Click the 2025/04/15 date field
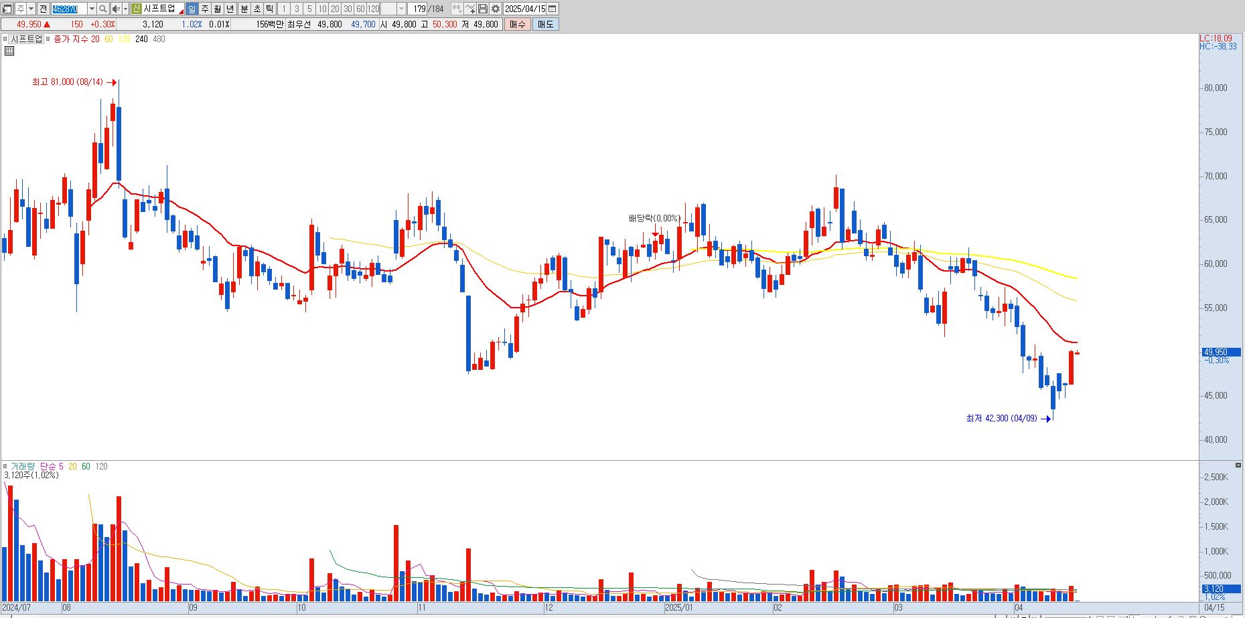 tap(525, 9)
